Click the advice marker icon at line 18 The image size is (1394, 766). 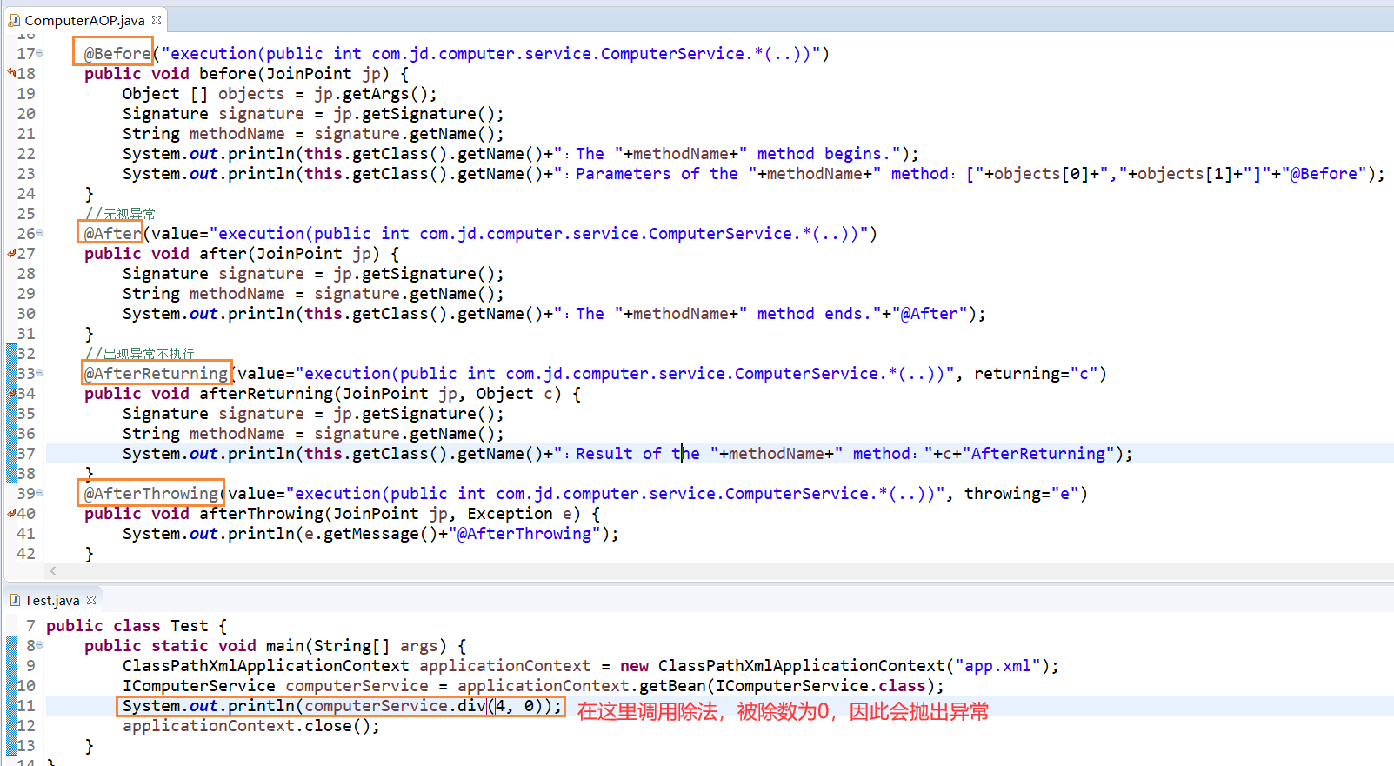pos(11,72)
